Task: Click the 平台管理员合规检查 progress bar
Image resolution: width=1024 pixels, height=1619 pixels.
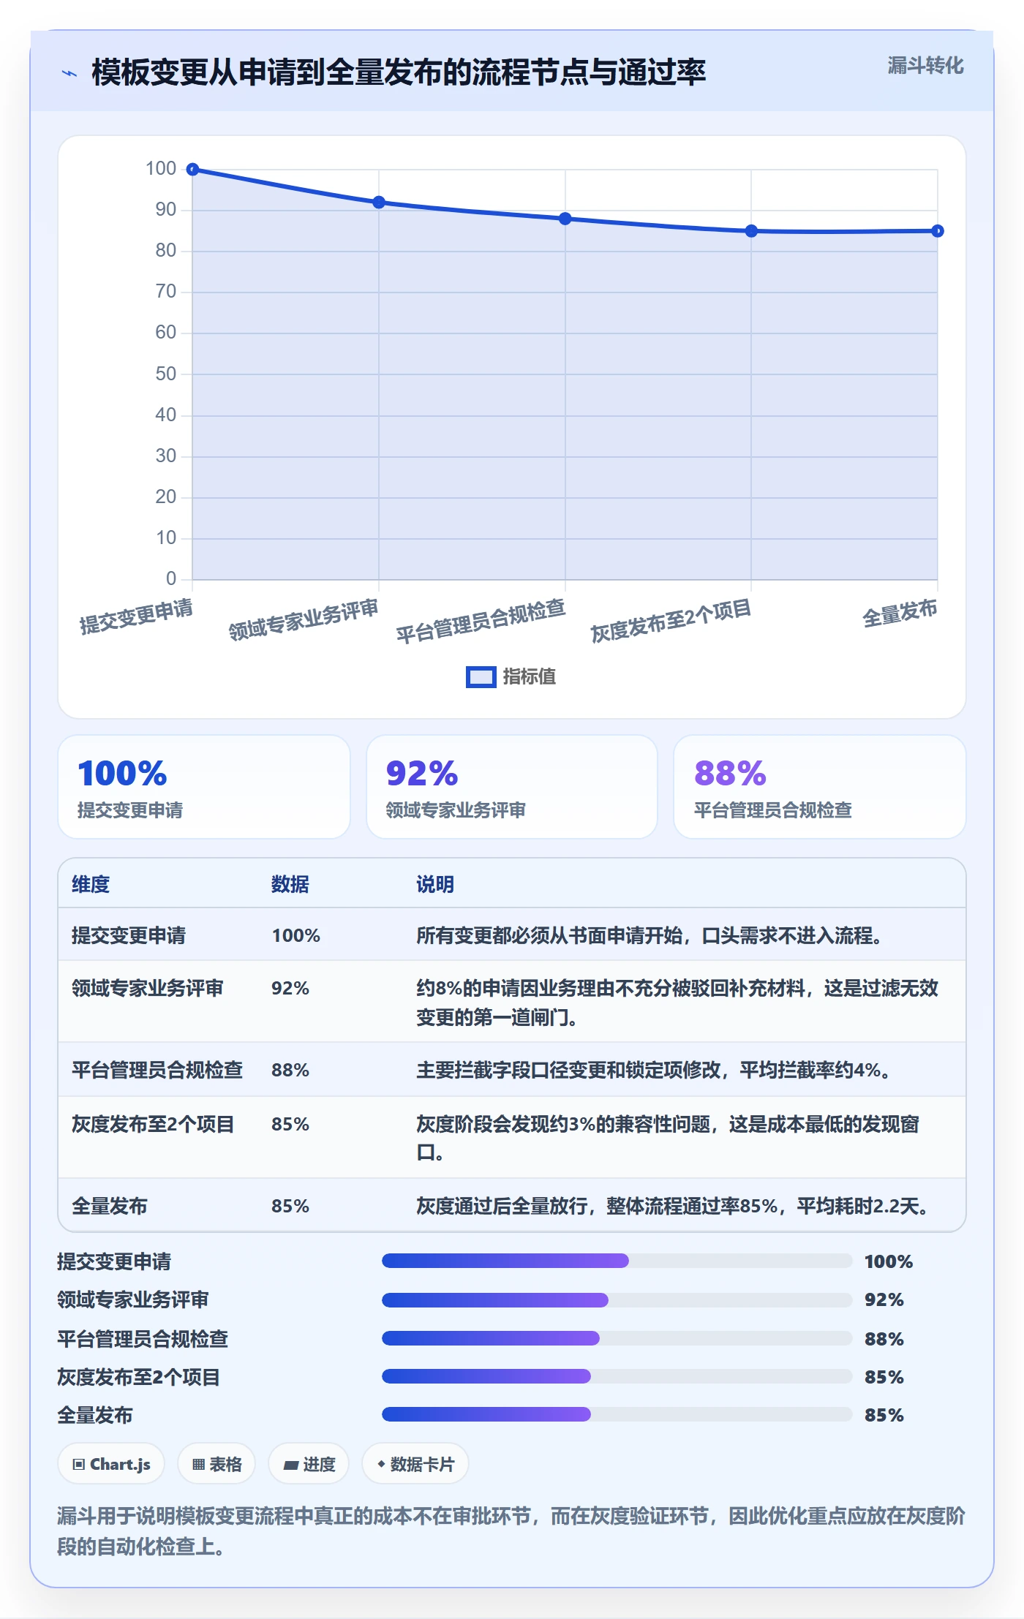Action: 617,1338
